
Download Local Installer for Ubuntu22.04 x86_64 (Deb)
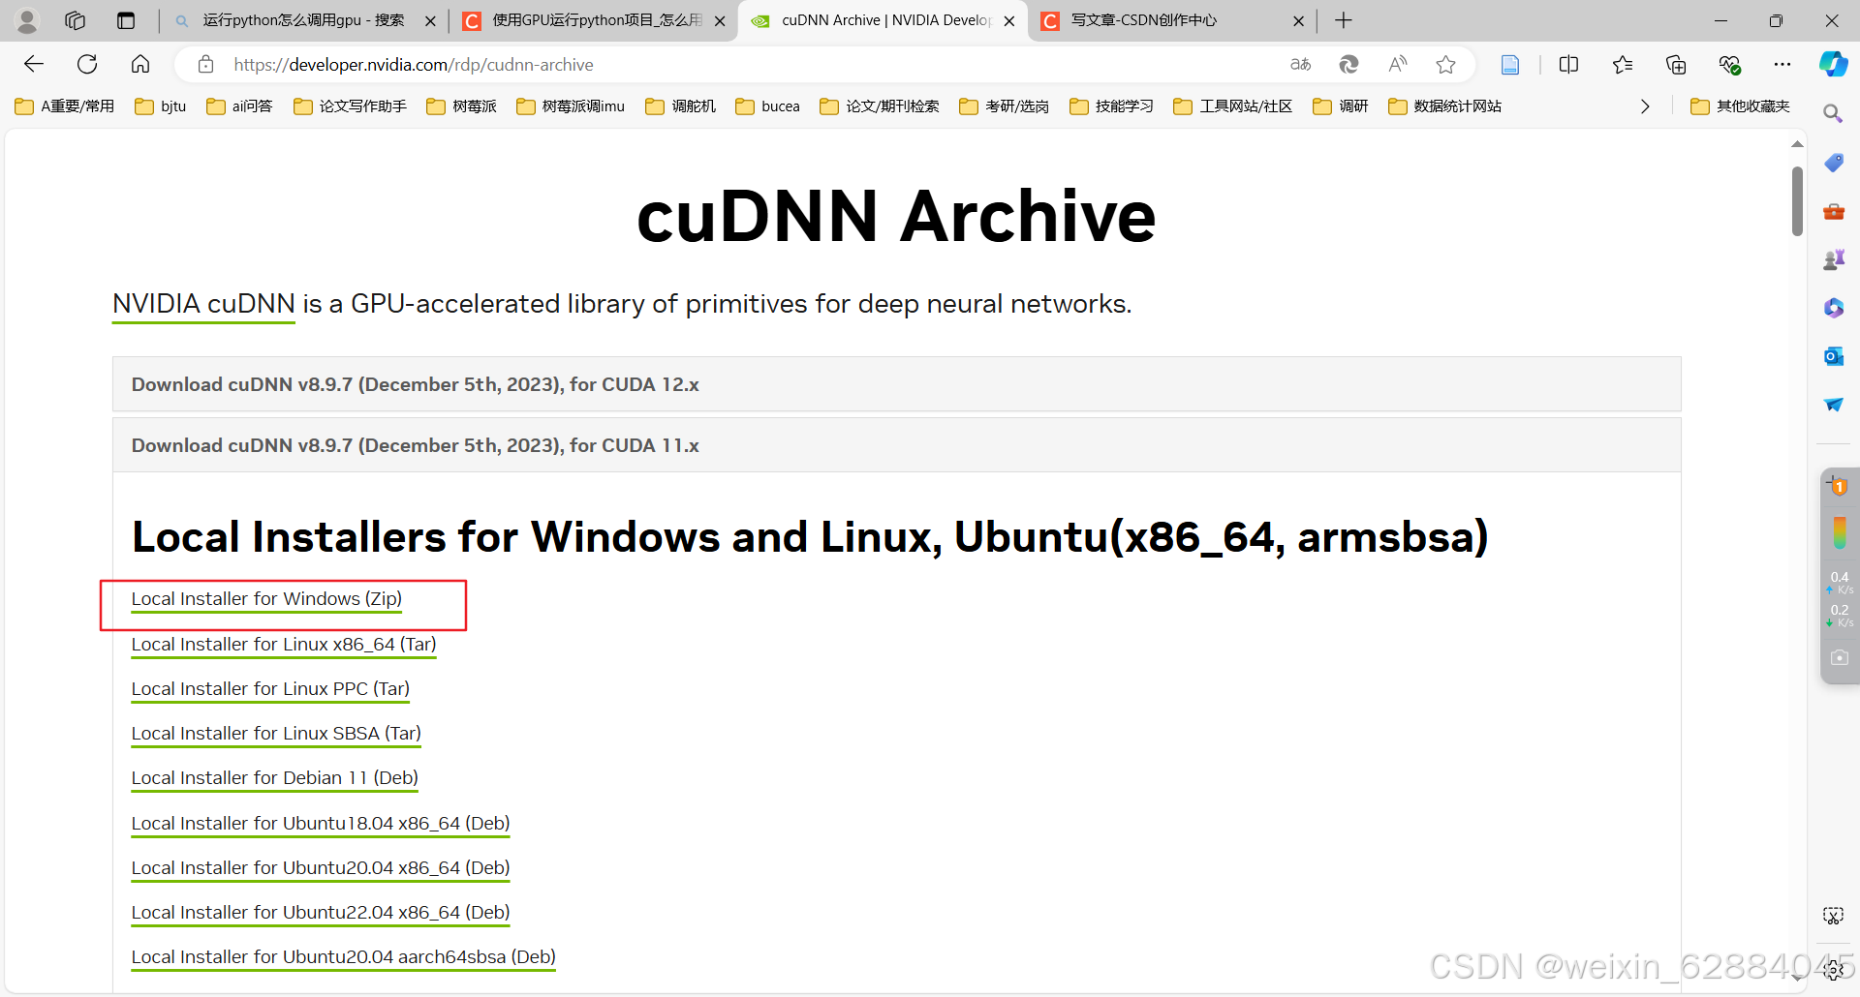coord(321,913)
